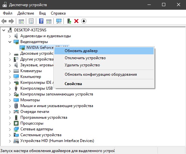This screenshot has height=154, width=186.
Task: Click the blue question mark Help icon
Action: (x=41, y=21)
